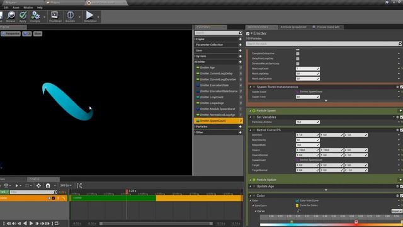Click the delete trash icon on Spawn Burst Instantaneous
The width and height of the screenshot is (403, 227).
(397, 87)
